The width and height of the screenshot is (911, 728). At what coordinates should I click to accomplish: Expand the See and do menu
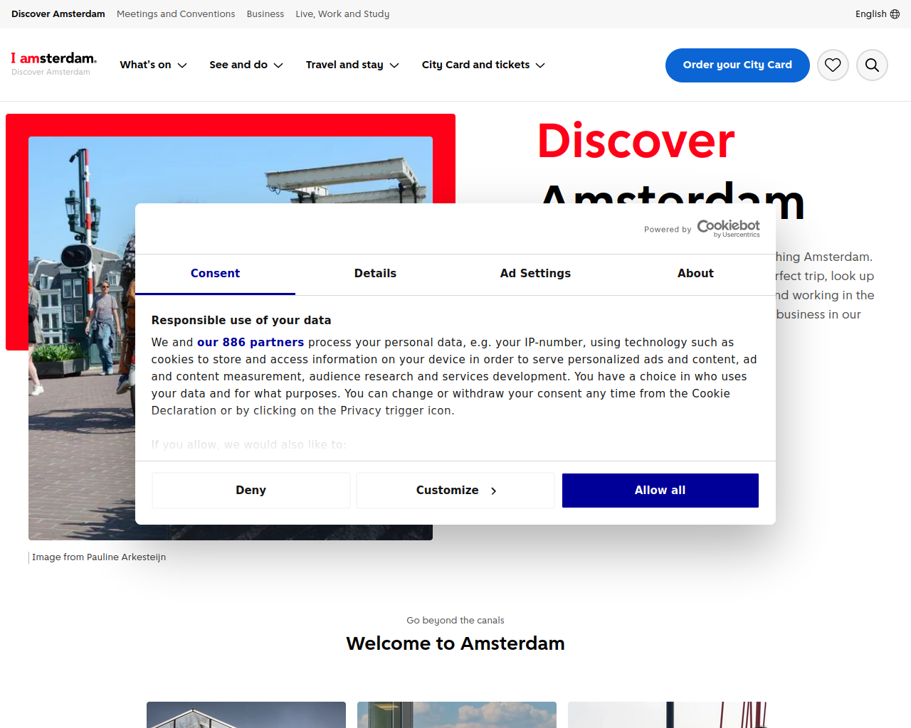click(x=246, y=65)
